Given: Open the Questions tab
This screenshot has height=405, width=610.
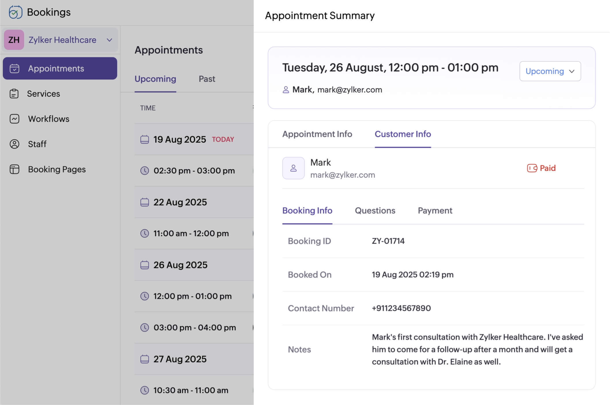Looking at the screenshot, I should pos(375,211).
